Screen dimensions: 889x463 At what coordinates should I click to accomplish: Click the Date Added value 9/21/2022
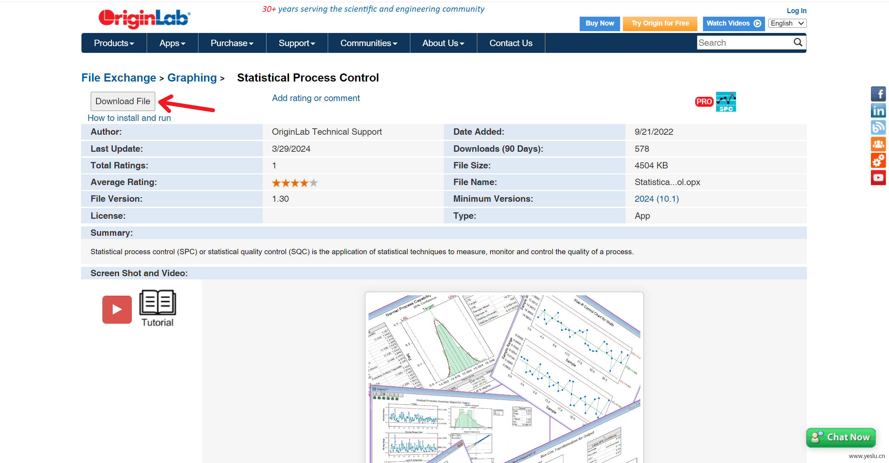[654, 132]
